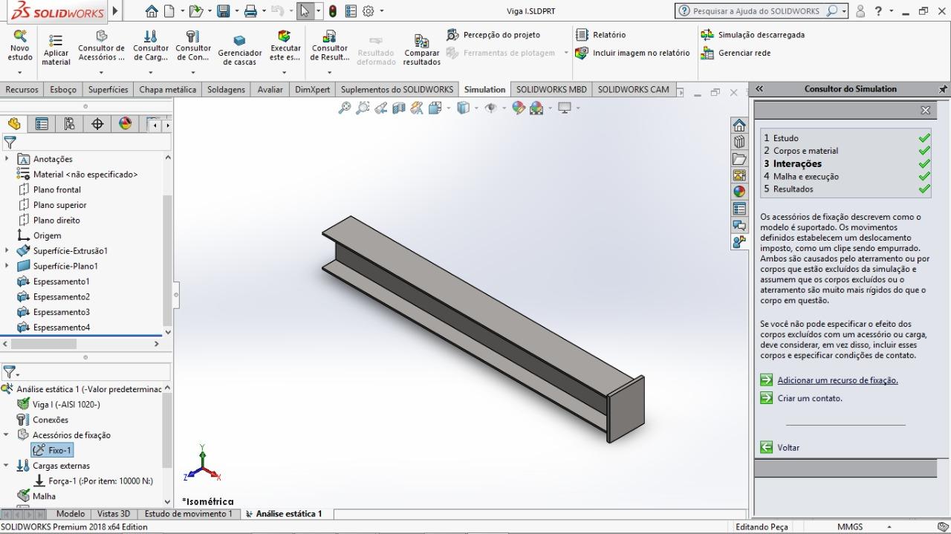This screenshot has width=951, height=534.
Task: Click the Adicionar um recurso de fixação link
Action: (x=837, y=380)
